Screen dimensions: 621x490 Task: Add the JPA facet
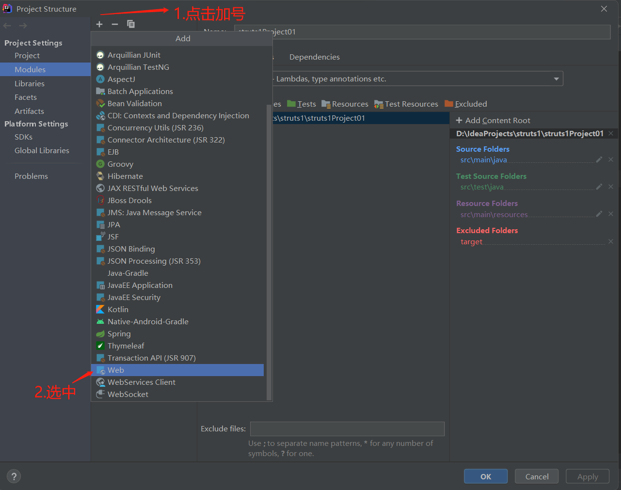pyautogui.click(x=177, y=225)
